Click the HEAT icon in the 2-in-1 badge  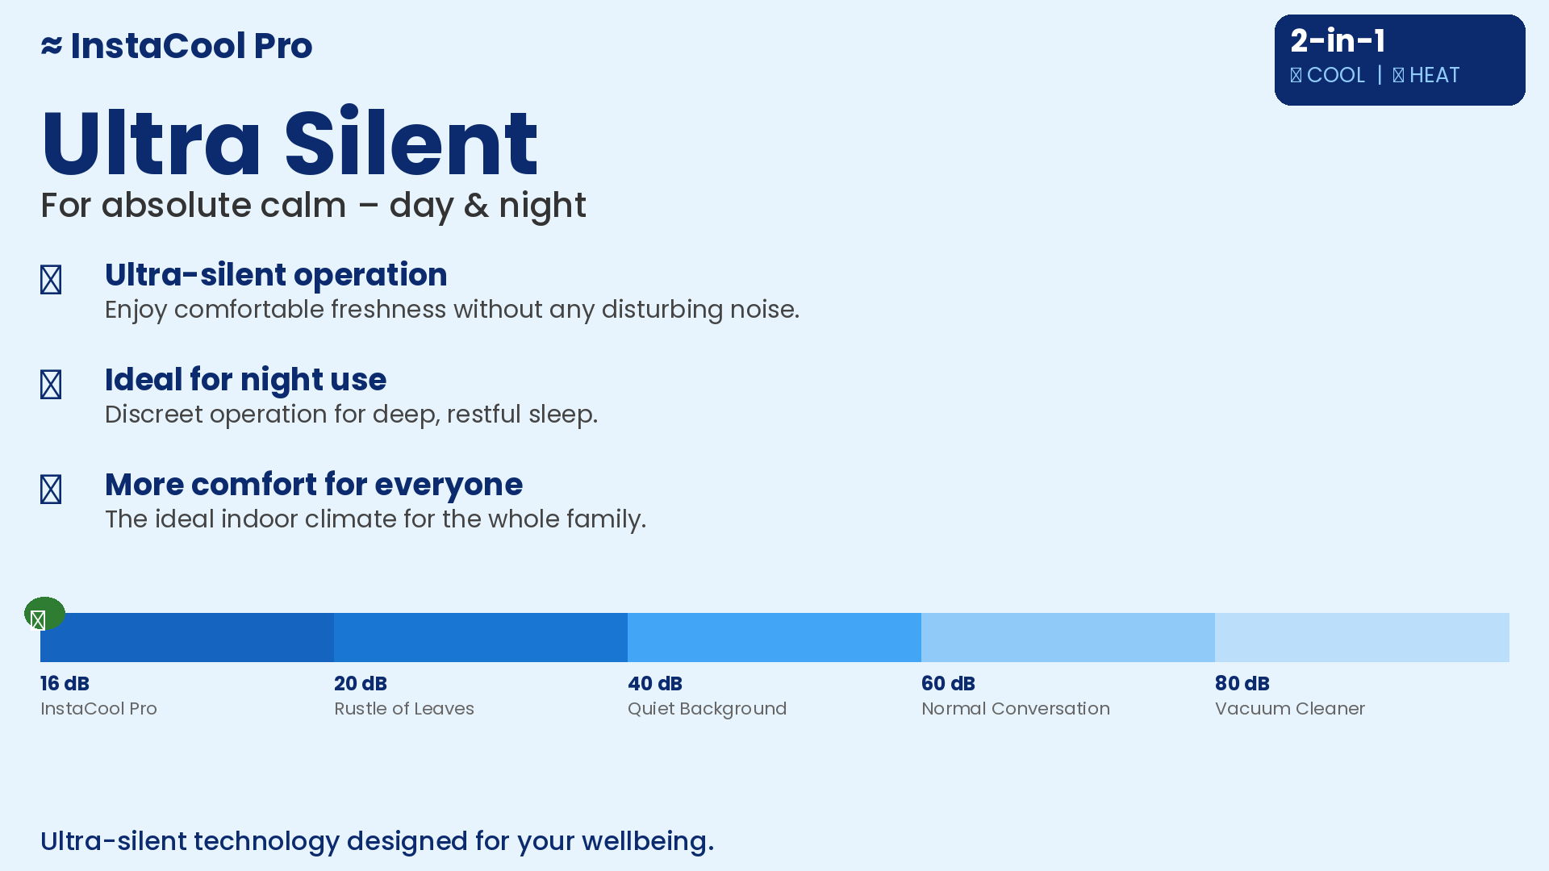[x=1398, y=76]
